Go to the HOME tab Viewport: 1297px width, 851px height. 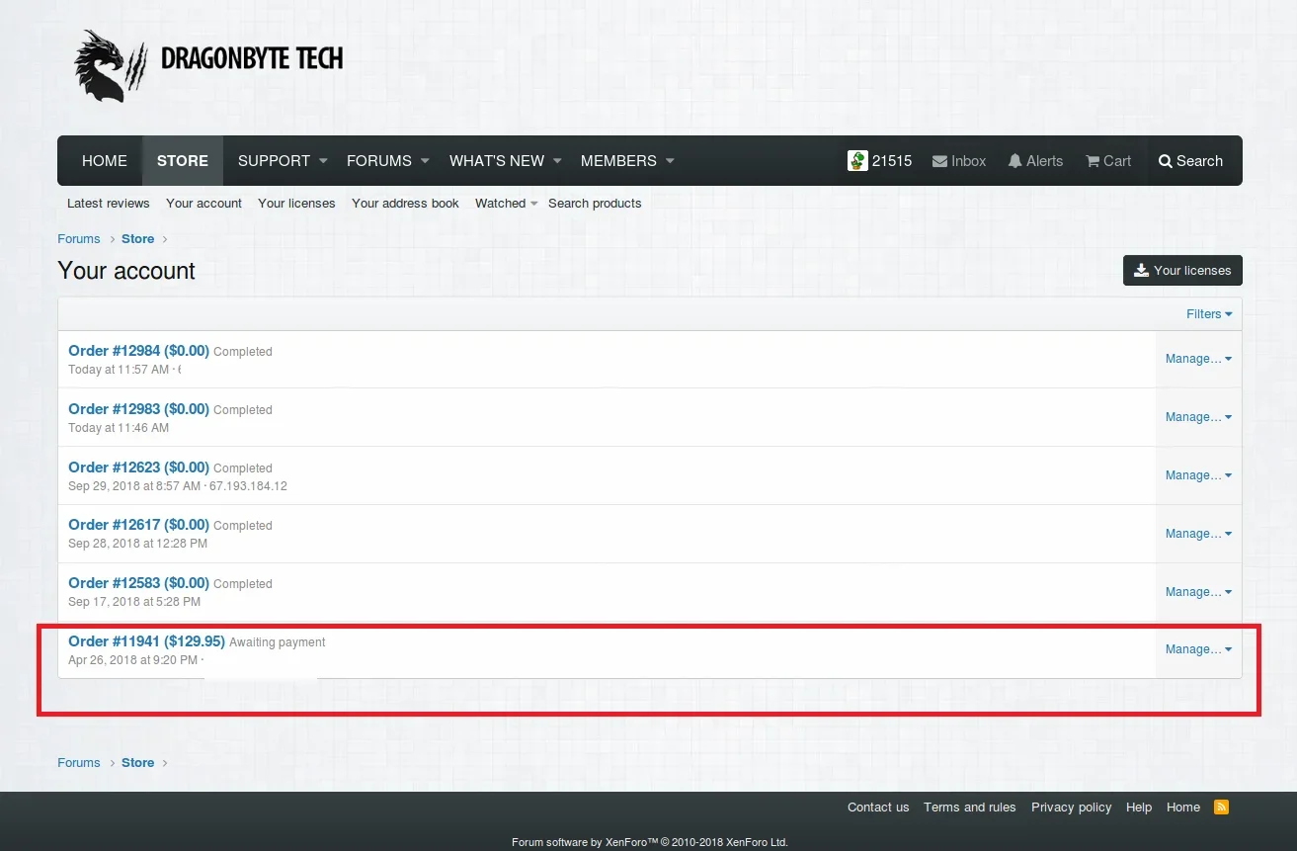tap(105, 161)
